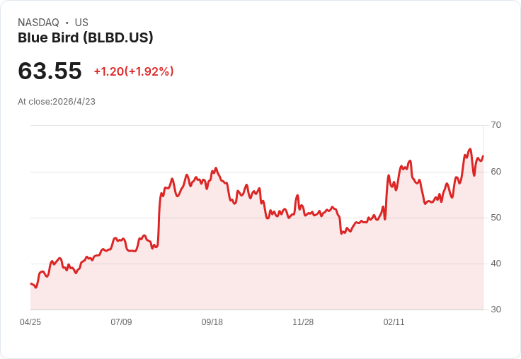Click the starting point of the price line
Screen dimensions: 521x359
point(31,283)
